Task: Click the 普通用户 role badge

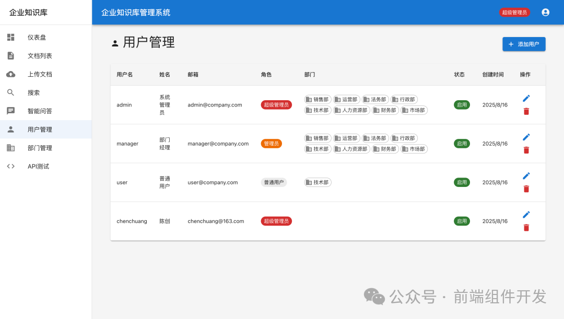Action: 274,182
